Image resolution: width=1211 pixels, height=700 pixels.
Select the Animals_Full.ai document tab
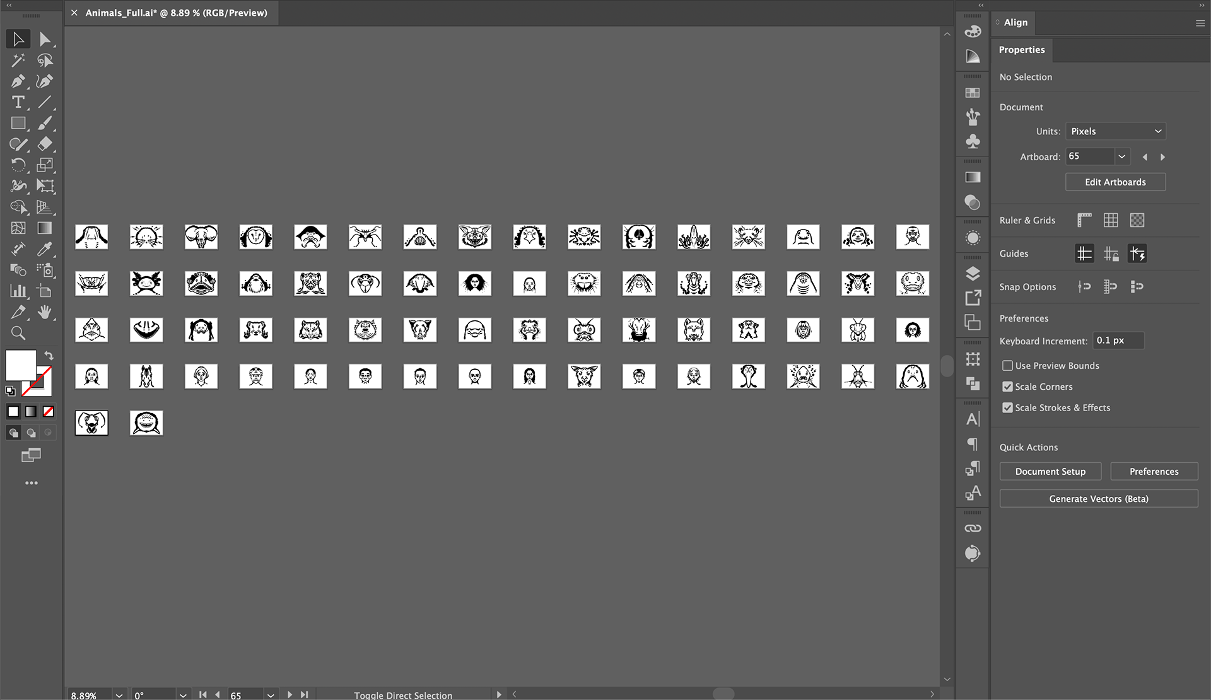(176, 13)
